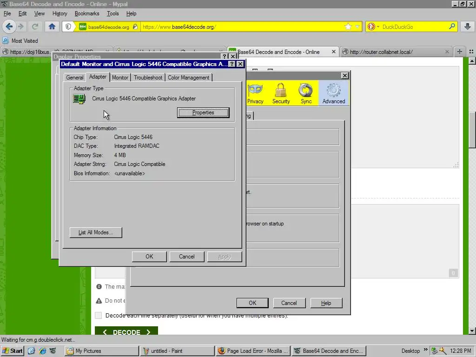This screenshot has height=357, width=476.
Task: Open the Tools menu
Action: (112, 13)
